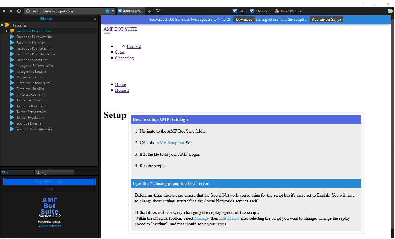Open the AMF BOT SUITE heading link
The width and height of the screenshot is (395, 239).
point(120,29)
